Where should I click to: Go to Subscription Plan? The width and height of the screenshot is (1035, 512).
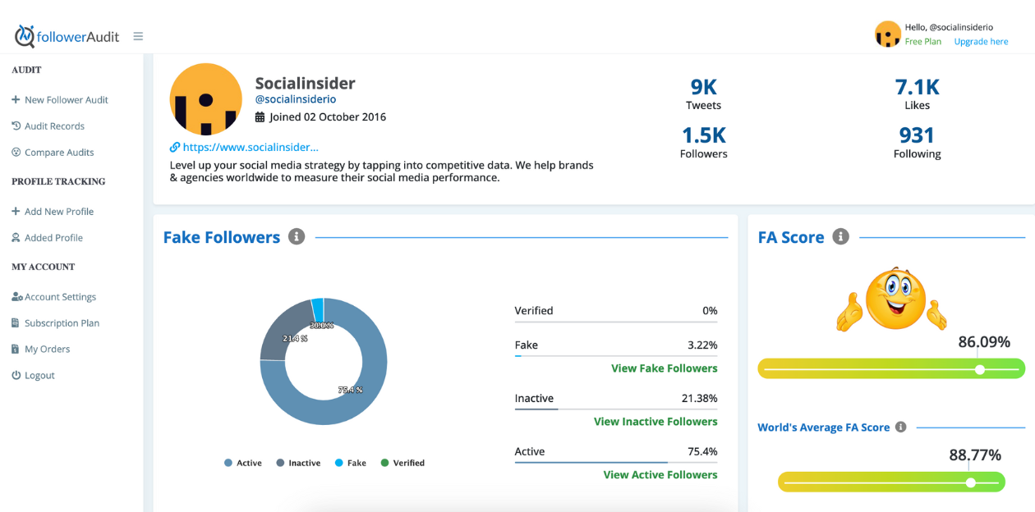click(x=62, y=322)
